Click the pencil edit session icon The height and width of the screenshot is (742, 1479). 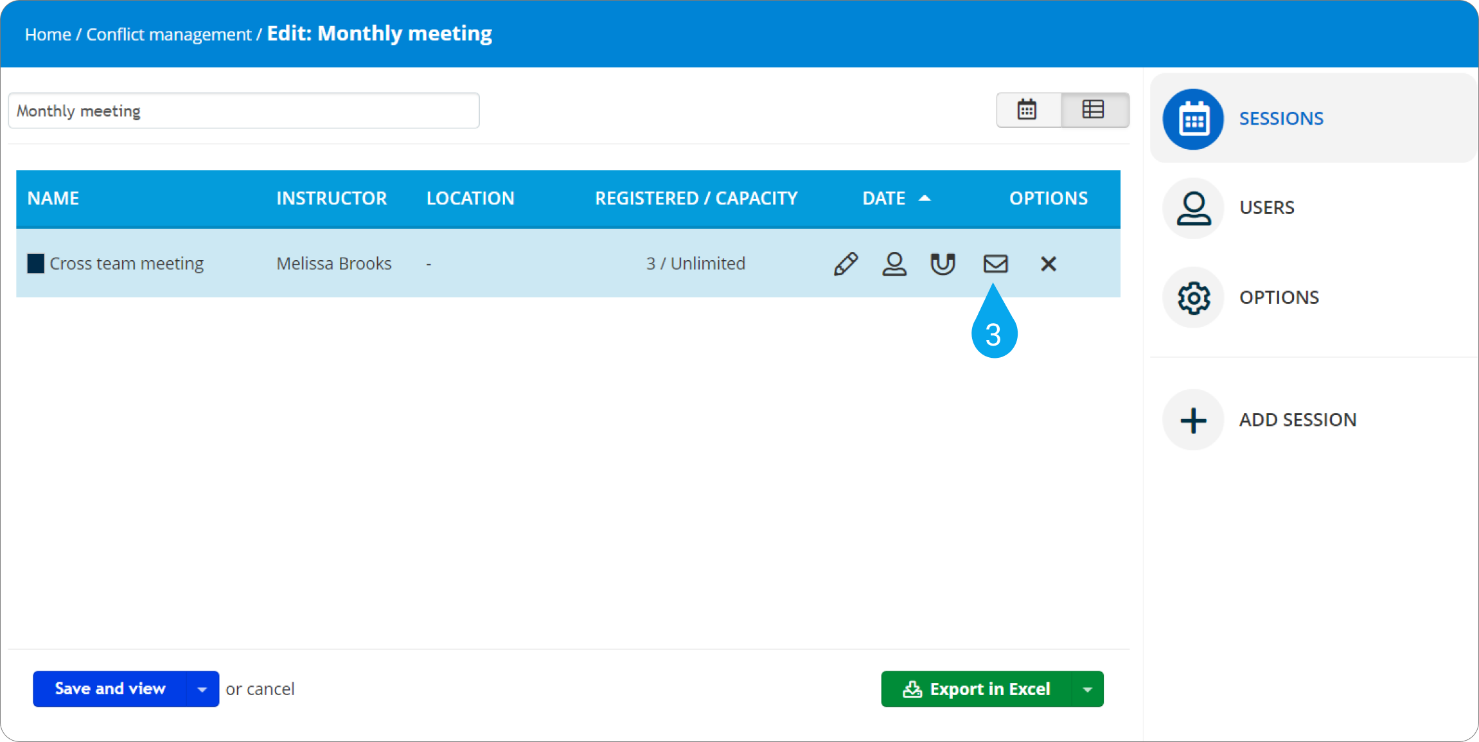846,263
